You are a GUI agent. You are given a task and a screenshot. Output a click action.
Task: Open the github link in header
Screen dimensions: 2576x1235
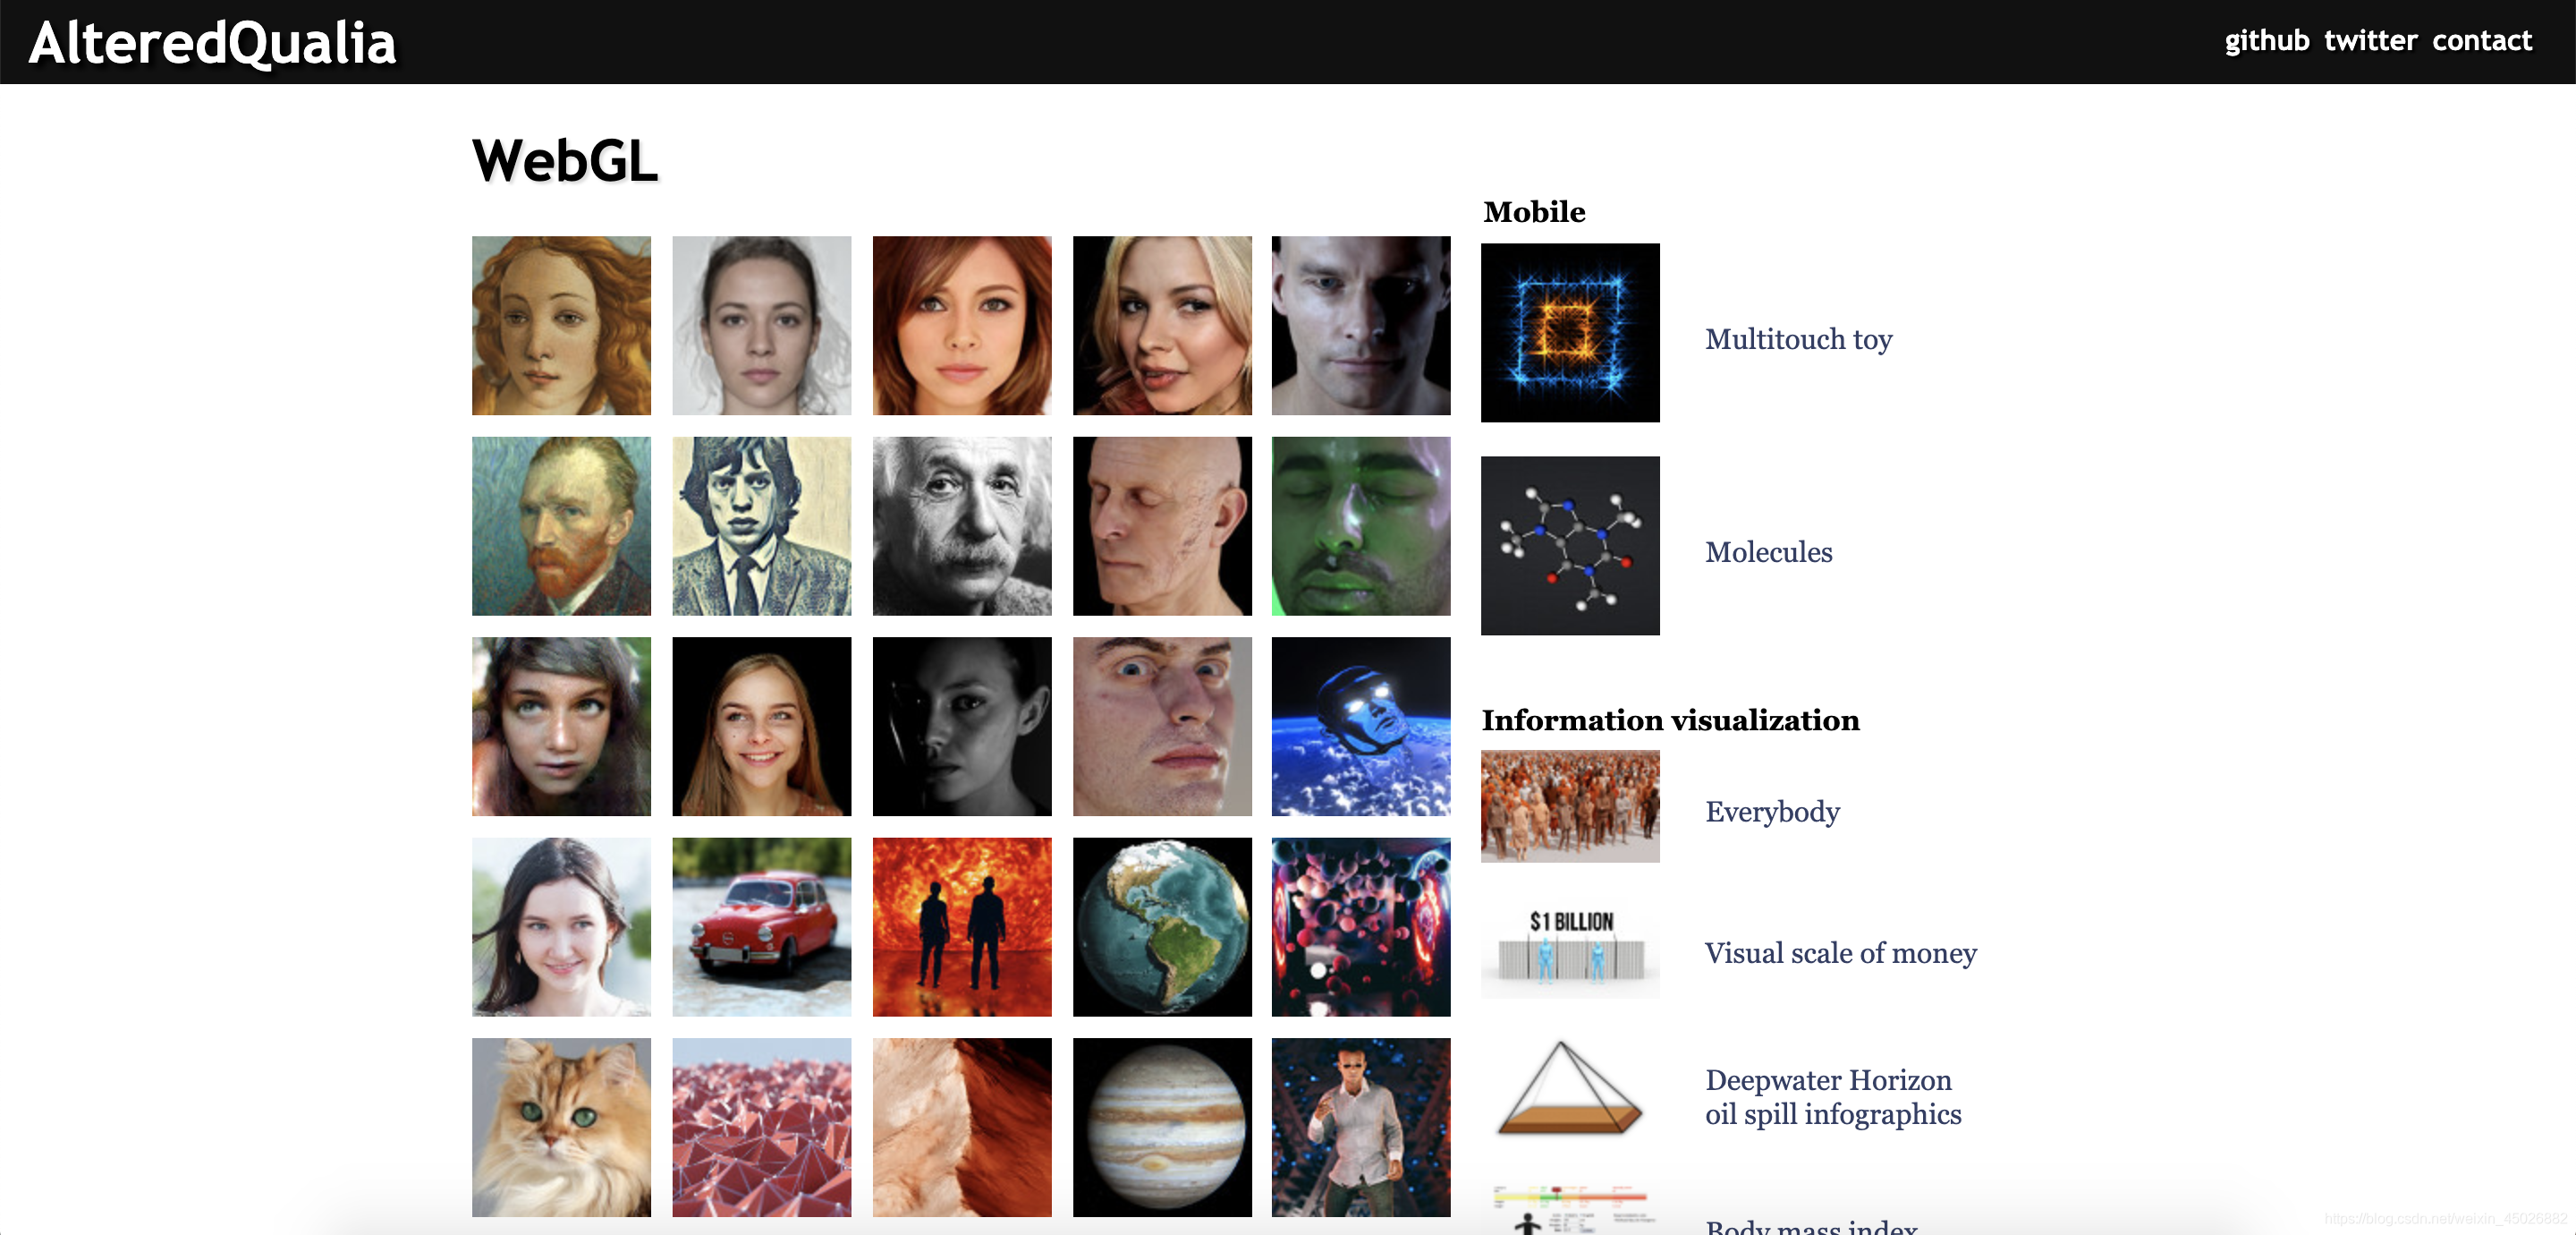[x=2266, y=41]
